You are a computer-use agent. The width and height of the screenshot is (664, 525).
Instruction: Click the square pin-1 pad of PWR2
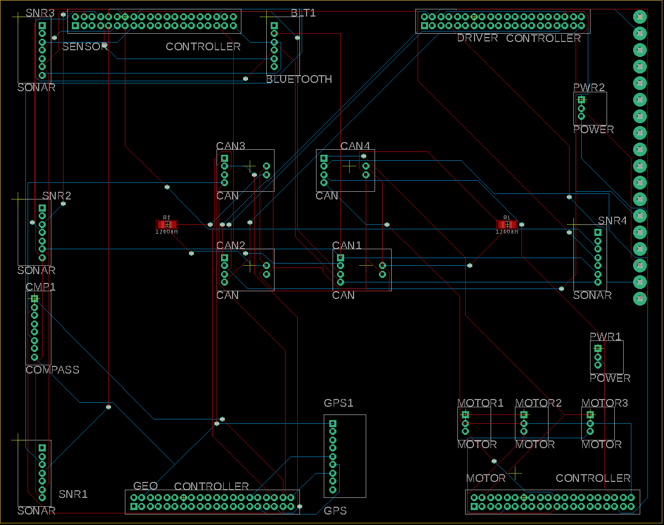coord(581,99)
